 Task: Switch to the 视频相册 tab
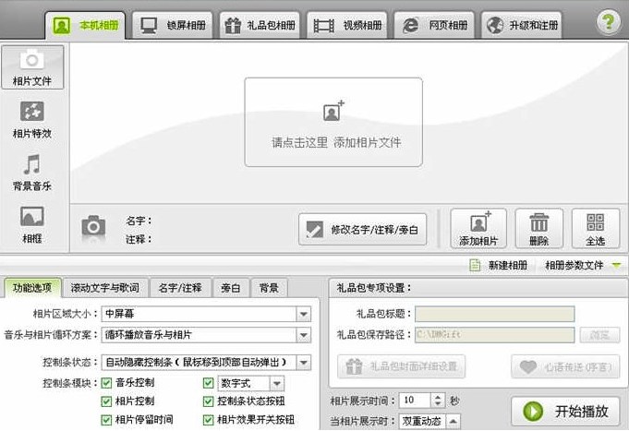(347, 25)
